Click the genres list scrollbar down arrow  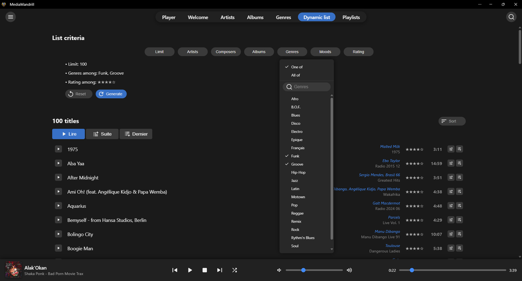[x=332, y=249]
